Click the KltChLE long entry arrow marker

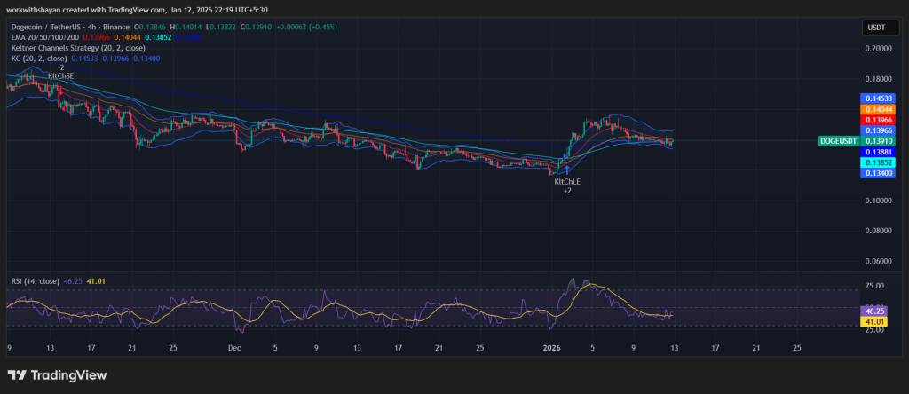pyautogui.click(x=566, y=169)
